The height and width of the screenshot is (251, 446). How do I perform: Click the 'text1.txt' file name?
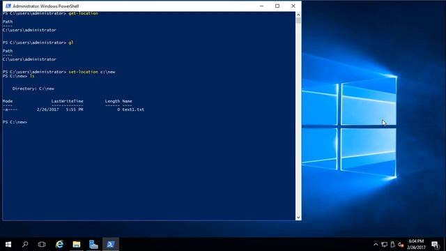(133, 109)
